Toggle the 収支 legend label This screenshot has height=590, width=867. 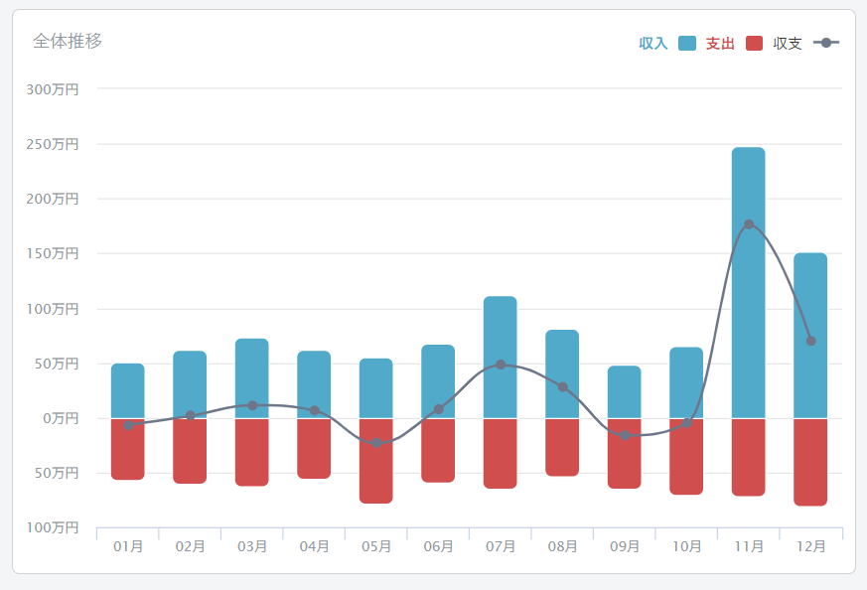(x=788, y=44)
